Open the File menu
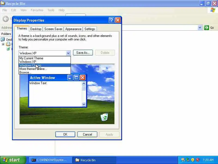Image resolution: width=218 pixels, height=164 pixels. tap(5, 10)
